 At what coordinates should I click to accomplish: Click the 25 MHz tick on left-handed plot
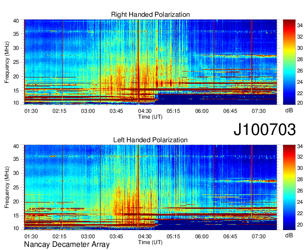tap(16, 187)
